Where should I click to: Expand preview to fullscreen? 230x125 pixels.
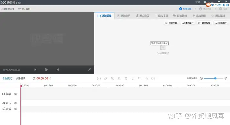coord(89,70)
